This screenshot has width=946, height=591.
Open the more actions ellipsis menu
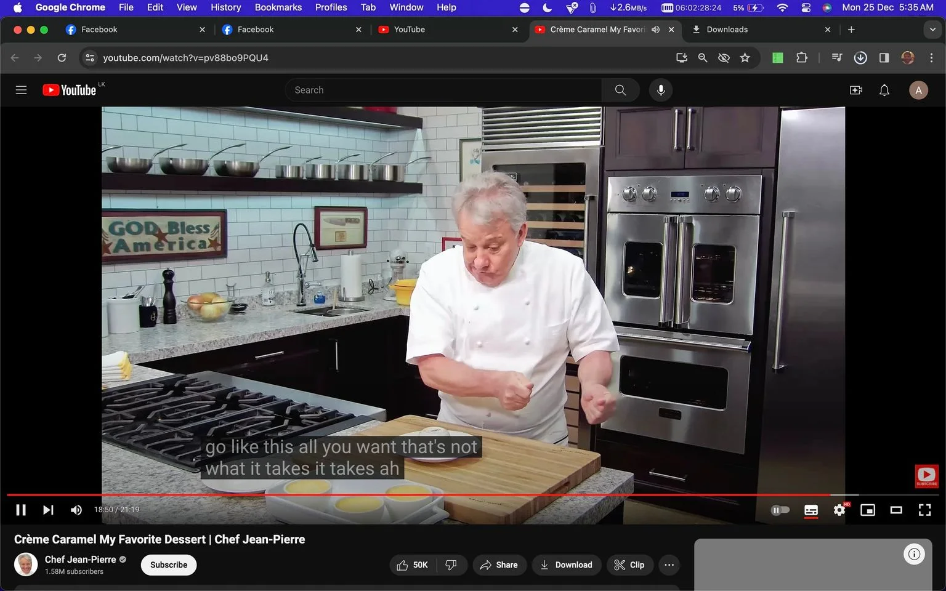[669, 565]
